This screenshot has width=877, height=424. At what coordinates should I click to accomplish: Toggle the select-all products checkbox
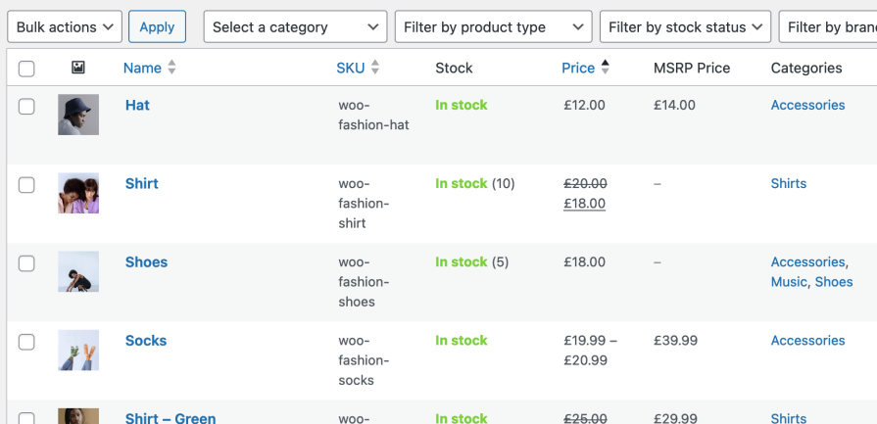click(26, 69)
